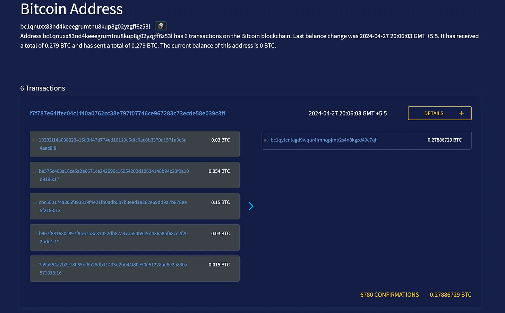Open input #2 link starting cbc550174a30
Image resolution: width=505 pixels, height=313 pixels.
[113, 206]
